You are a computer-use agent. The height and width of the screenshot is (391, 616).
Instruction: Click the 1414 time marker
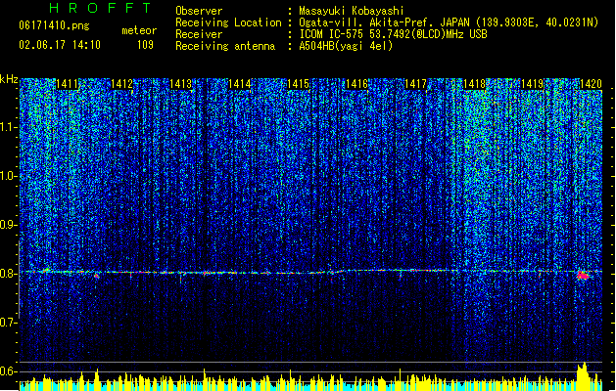(x=240, y=84)
